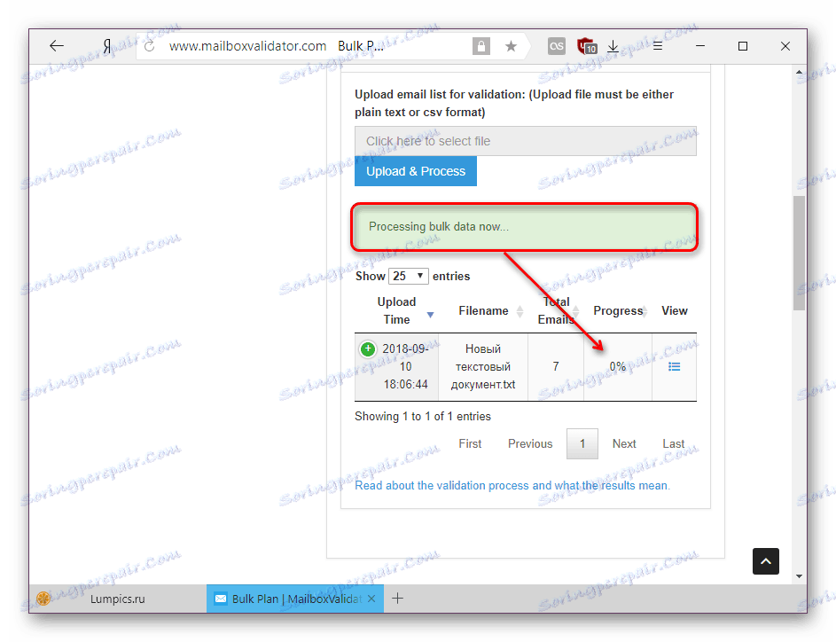Open the Yandex browser hamburger menu
Image resolution: width=836 pixels, height=642 pixels.
point(656,45)
